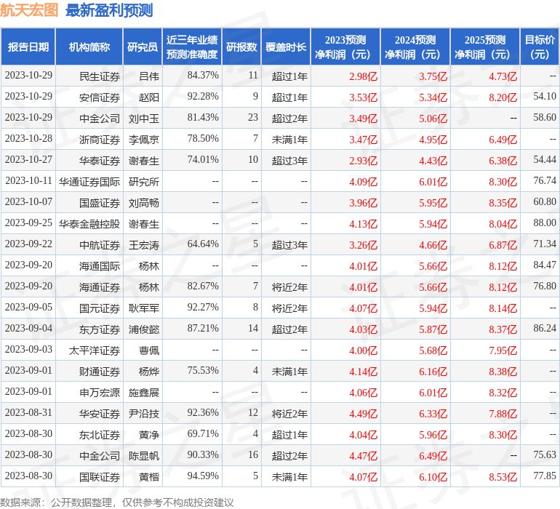Click researcher 李佩京 cell
Screen dimensions: 560x509
coord(144,140)
